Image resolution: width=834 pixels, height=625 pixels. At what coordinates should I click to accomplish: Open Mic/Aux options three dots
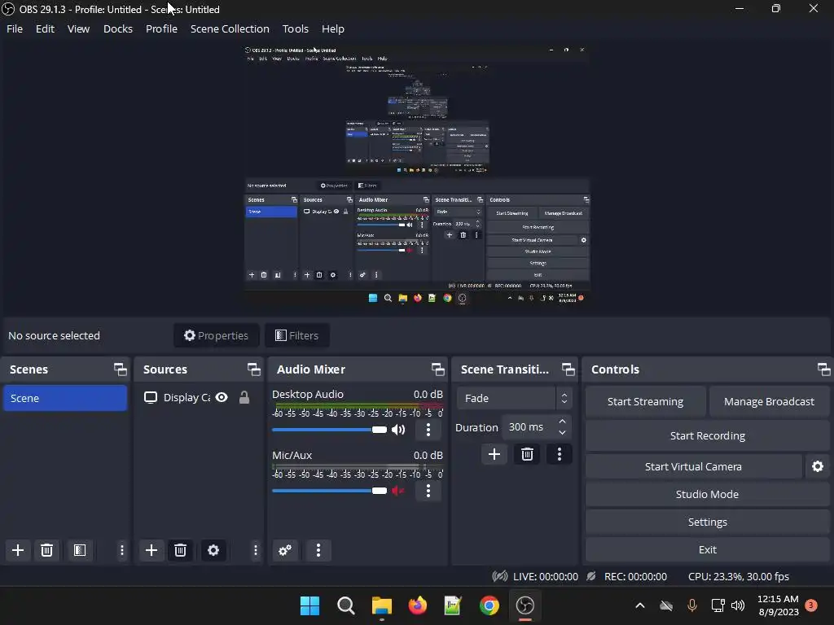[x=428, y=491]
